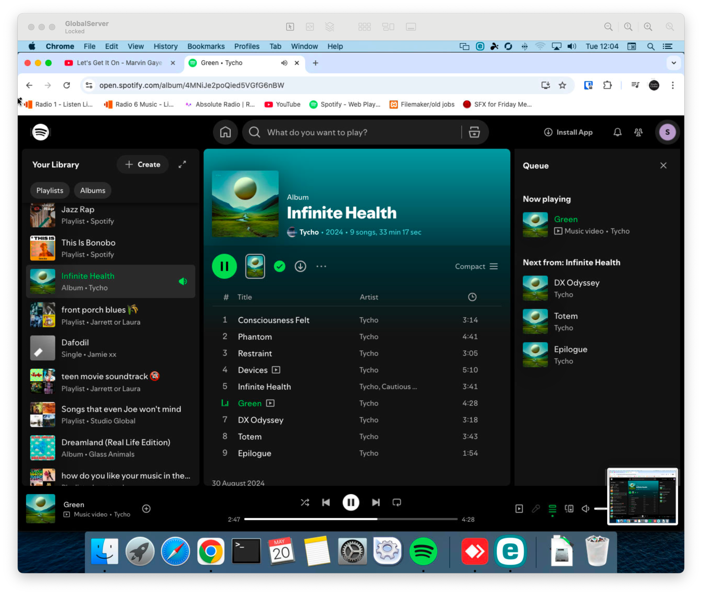
Task: Pause playback in the bottom player bar
Action: [350, 503]
